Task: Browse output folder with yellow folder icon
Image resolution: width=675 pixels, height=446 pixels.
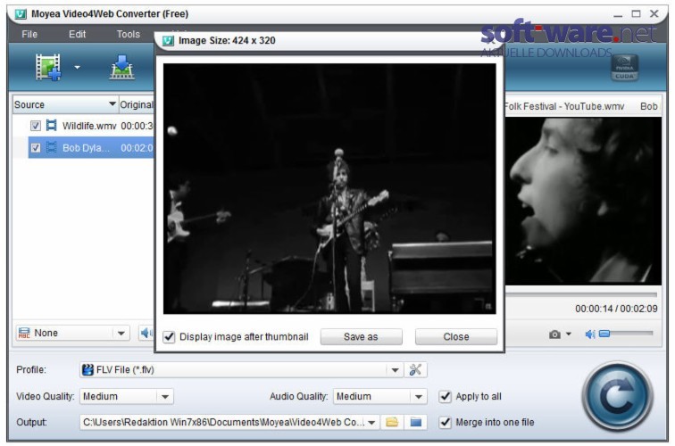Action: click(392, 422)
